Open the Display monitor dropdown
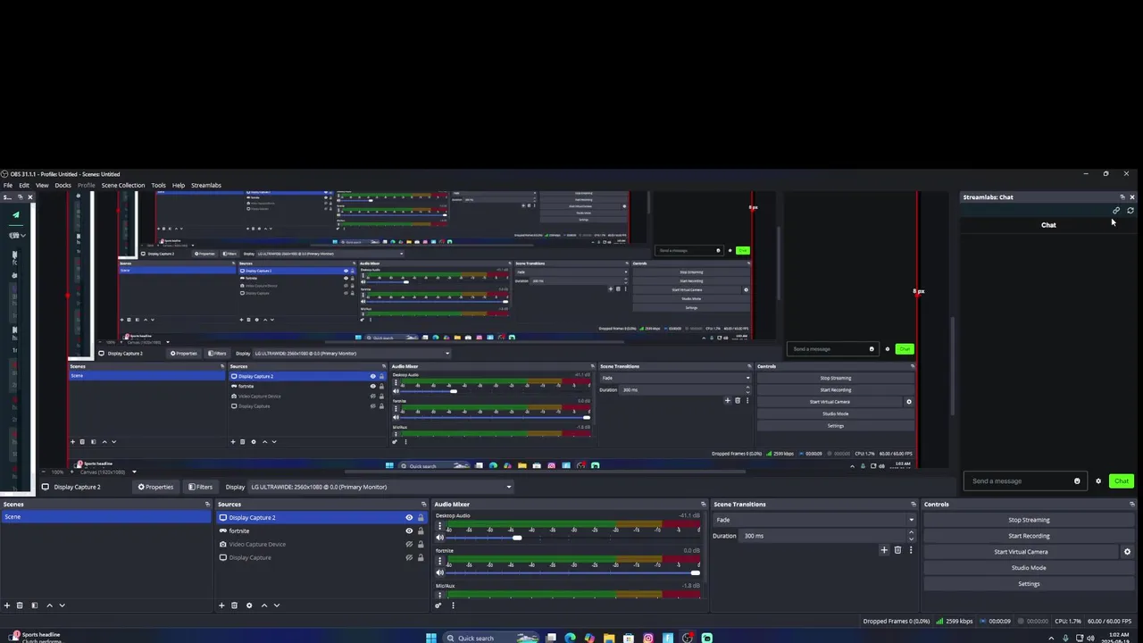 (x=381, y=487)
